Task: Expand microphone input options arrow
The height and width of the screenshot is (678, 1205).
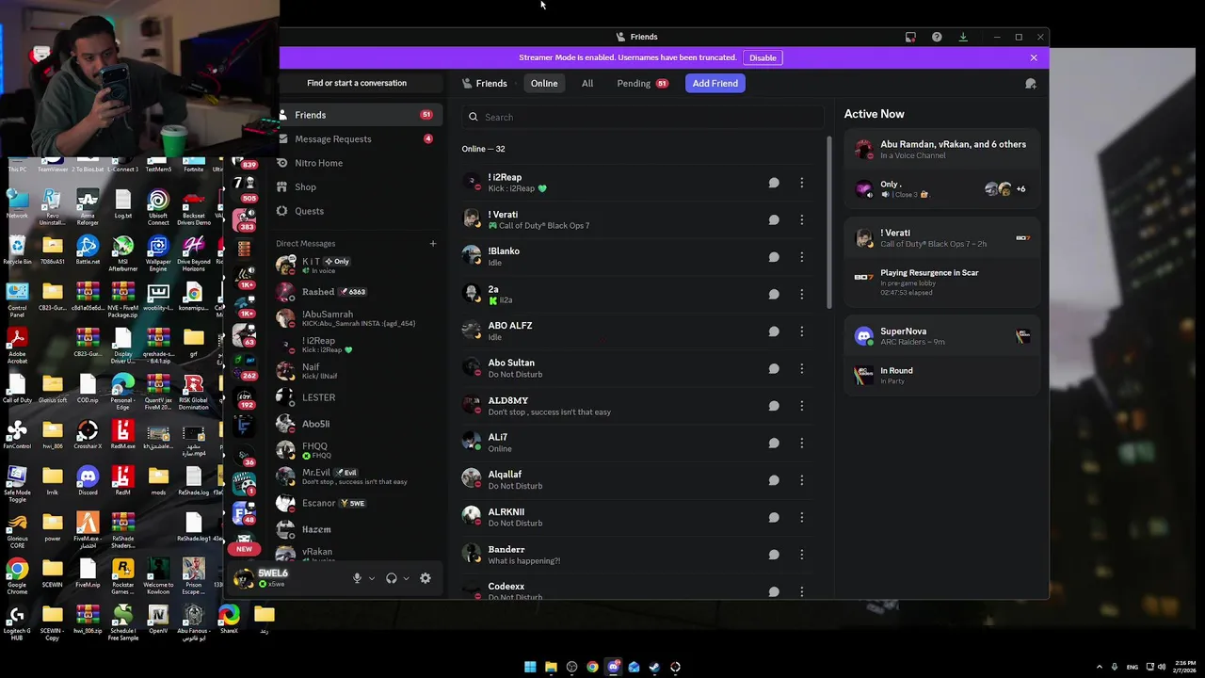Action: [372, 578]
